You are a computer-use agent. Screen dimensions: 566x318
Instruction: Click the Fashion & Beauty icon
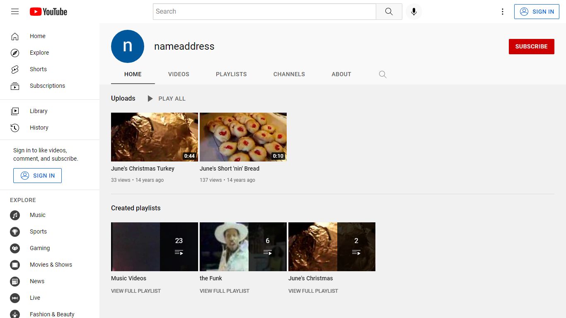[x=15, y=314]
